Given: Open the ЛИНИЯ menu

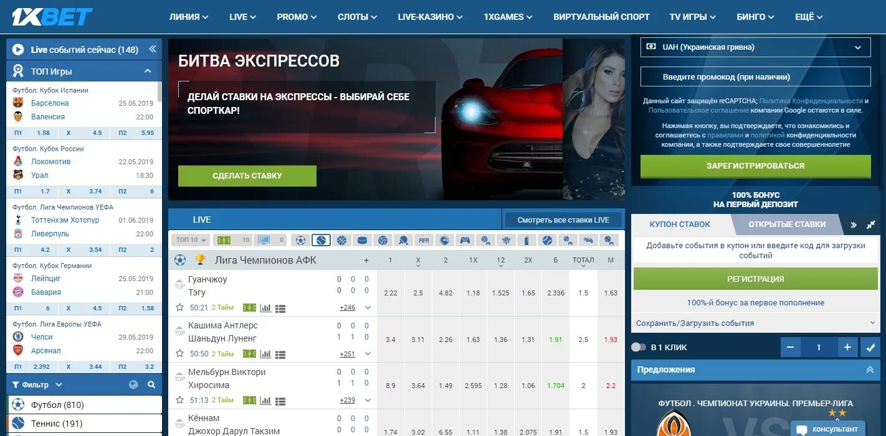Looking at the screenshot, I should pos(189,17).
